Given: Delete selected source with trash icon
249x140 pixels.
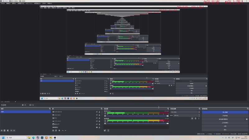Looking at the screenshot, I should 56,130.
